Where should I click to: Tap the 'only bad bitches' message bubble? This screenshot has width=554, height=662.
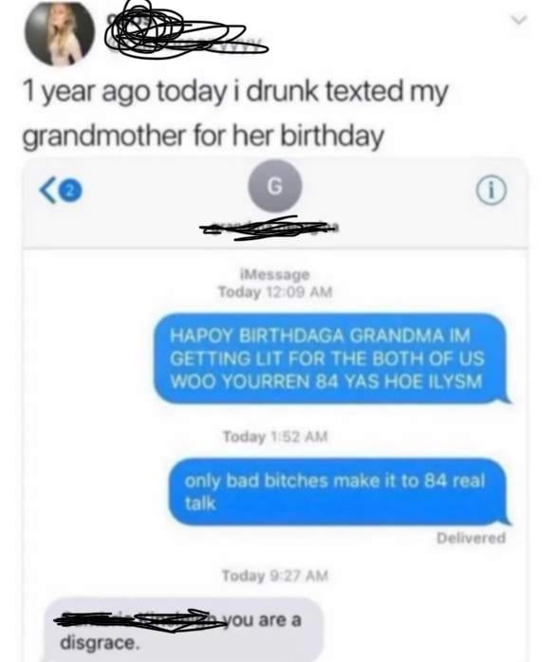click(x=339, y=492)
